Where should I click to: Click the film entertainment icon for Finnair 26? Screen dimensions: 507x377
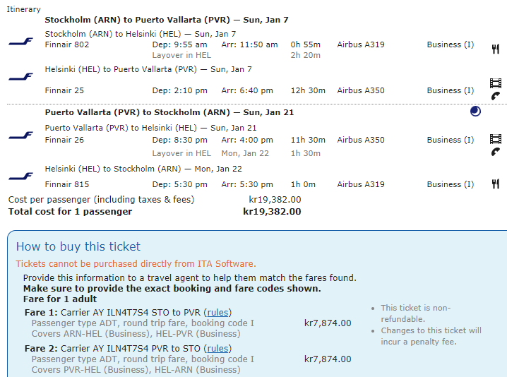point(495,138)
